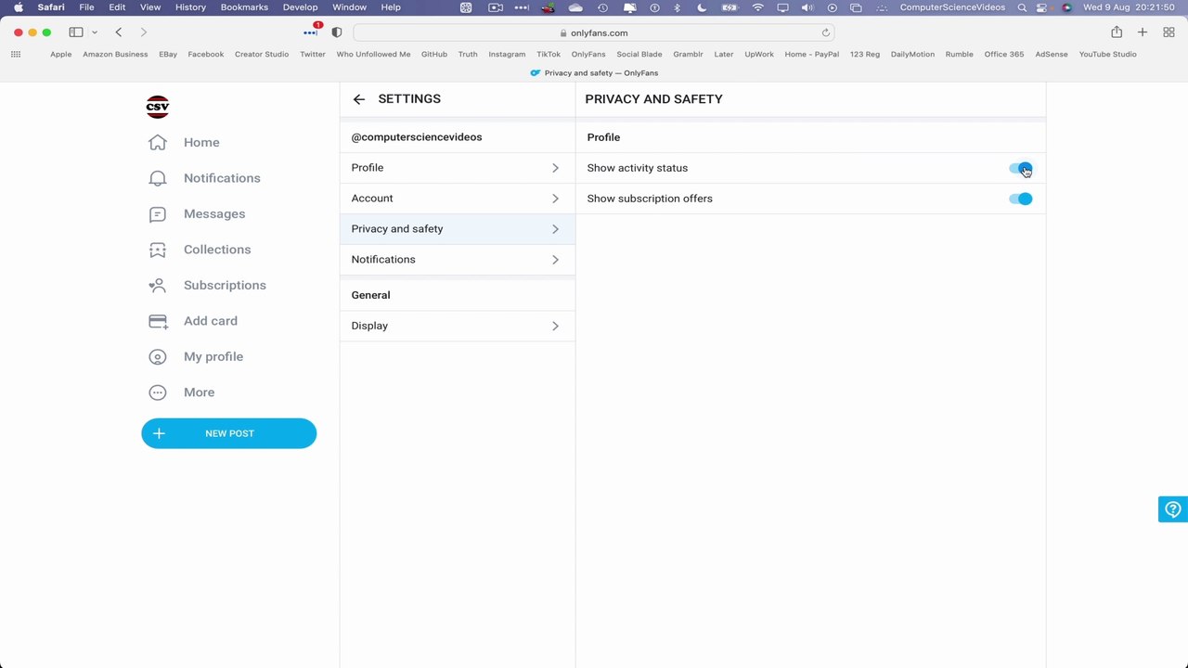Open the sidebar dropdown arrow in Safari toolbar
The width and height of the screenshot is (1188, 668).
[94, 32]
